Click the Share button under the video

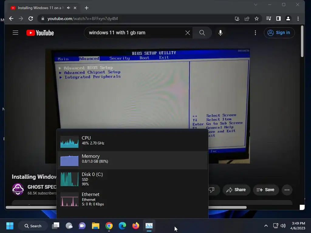pyautogui.click(x=236, y=190)
